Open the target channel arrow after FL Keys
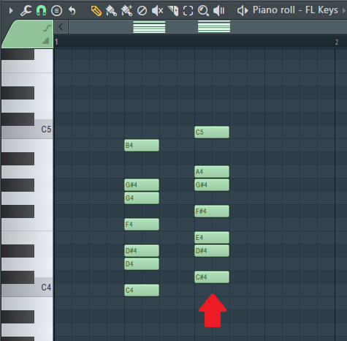This screenshot has width=347, height=341. tap(344, 11)
